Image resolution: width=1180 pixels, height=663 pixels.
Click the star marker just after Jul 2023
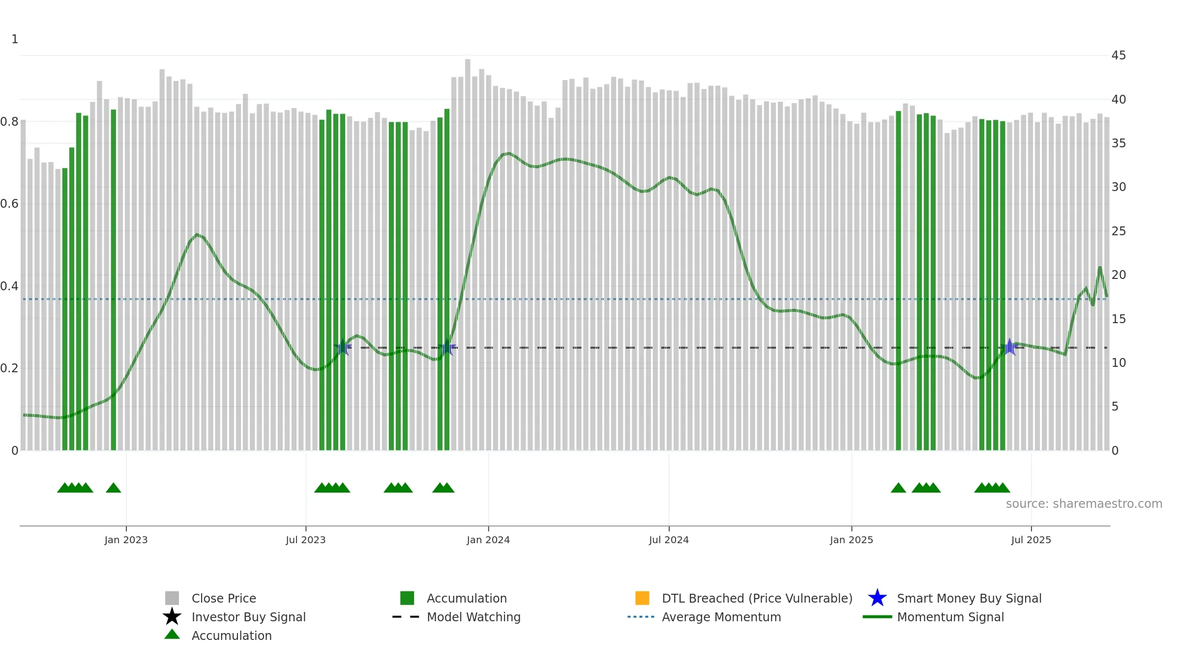[x=343, y=347]
